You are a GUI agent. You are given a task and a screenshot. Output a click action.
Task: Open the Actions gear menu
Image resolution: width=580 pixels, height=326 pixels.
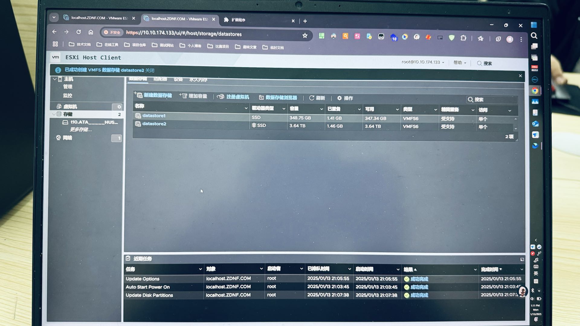[340, 98]
